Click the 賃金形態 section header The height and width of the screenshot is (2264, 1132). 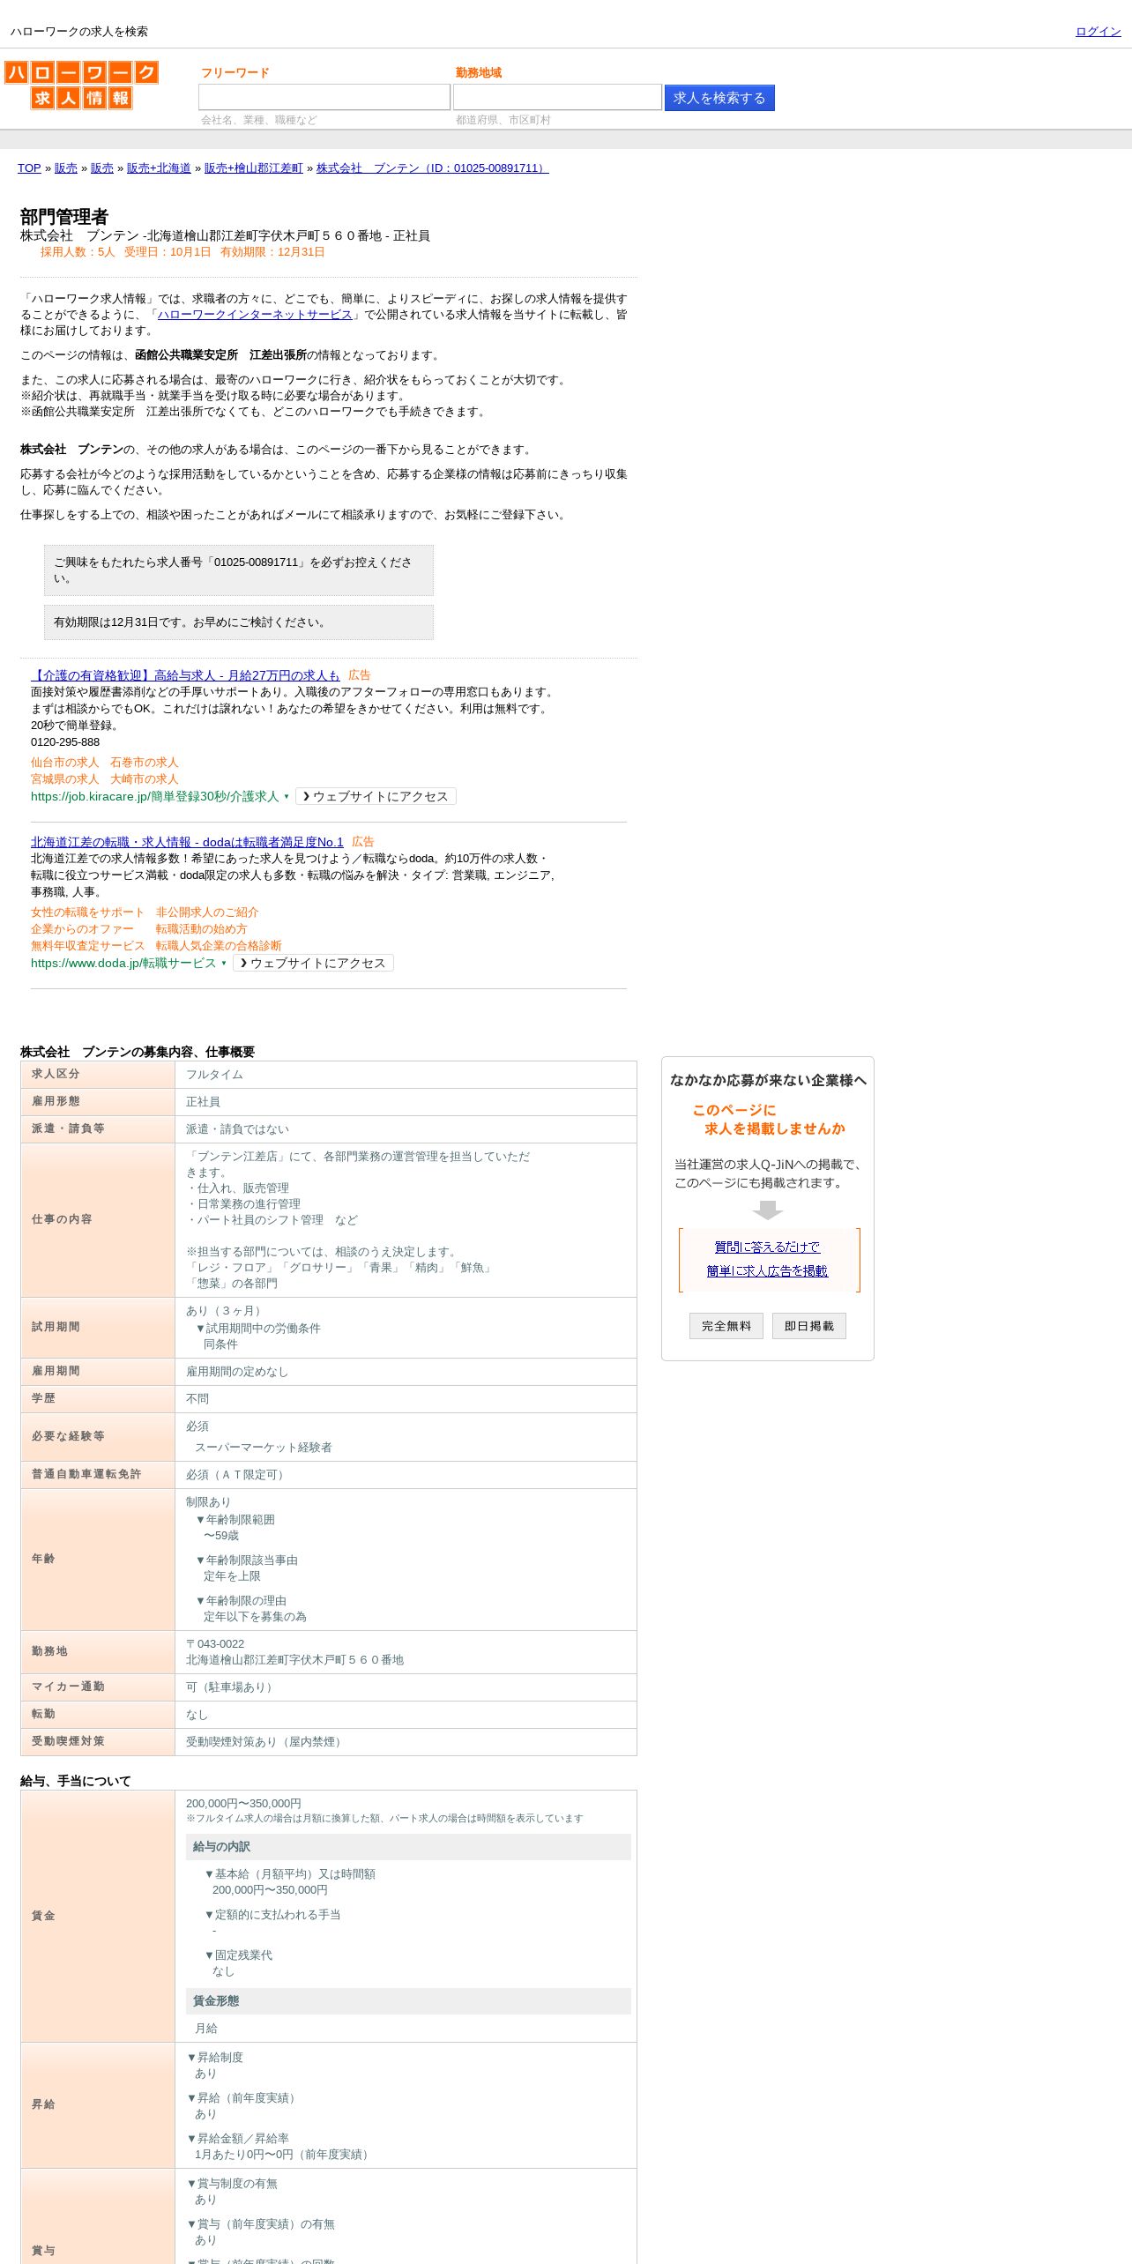(408, 2001)
